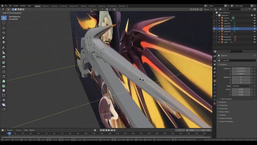Screen dimensions: 257x145
Task: Toggle visibility of the Collection
Action: coord(255,15)
